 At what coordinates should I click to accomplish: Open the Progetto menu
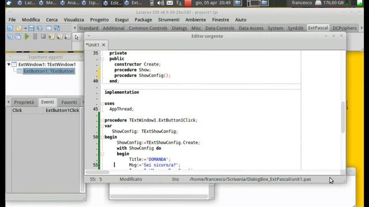point(99,20)
